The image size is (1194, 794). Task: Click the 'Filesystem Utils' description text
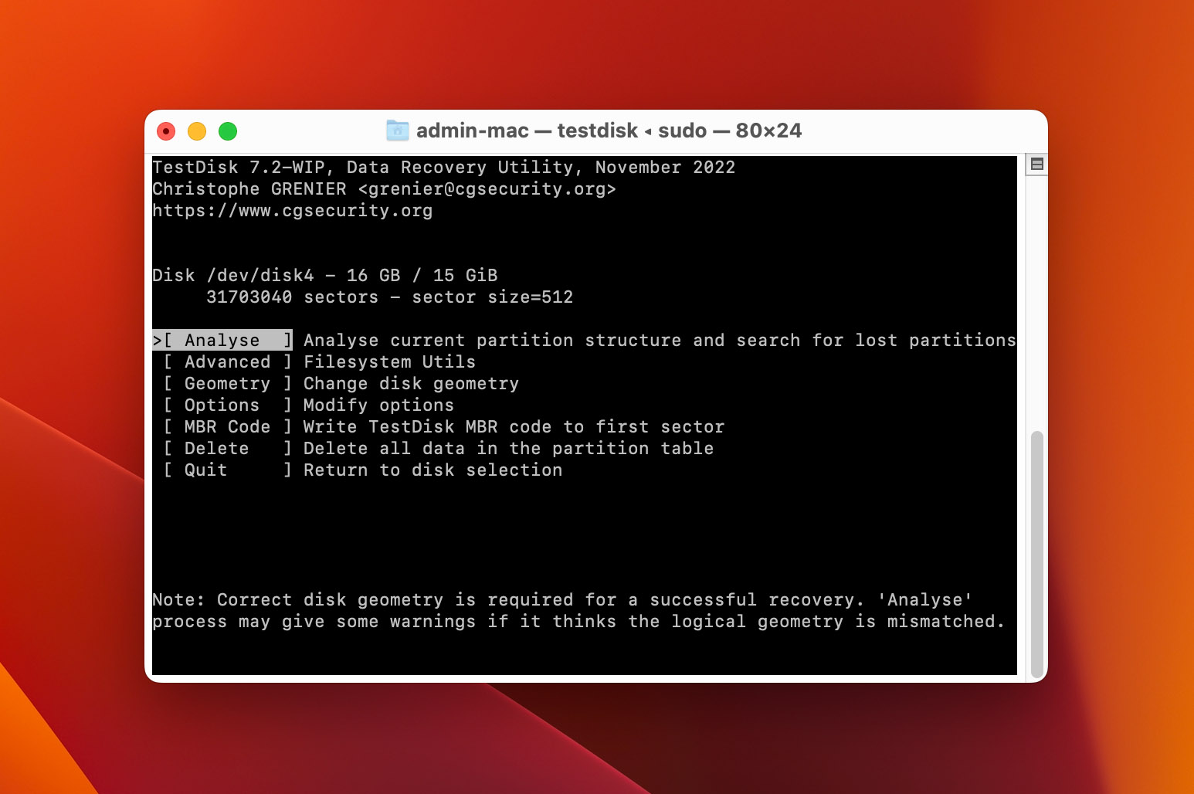(x=389, y=361)
